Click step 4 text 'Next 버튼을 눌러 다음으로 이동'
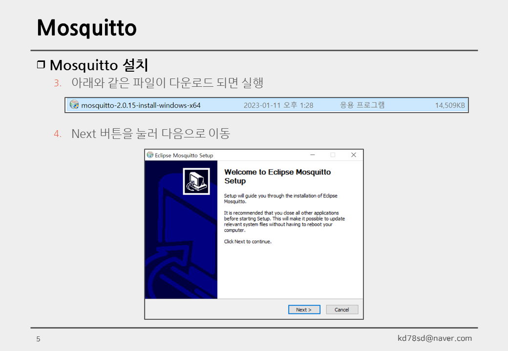The image size is (508, 351). (x=150, y=134)
